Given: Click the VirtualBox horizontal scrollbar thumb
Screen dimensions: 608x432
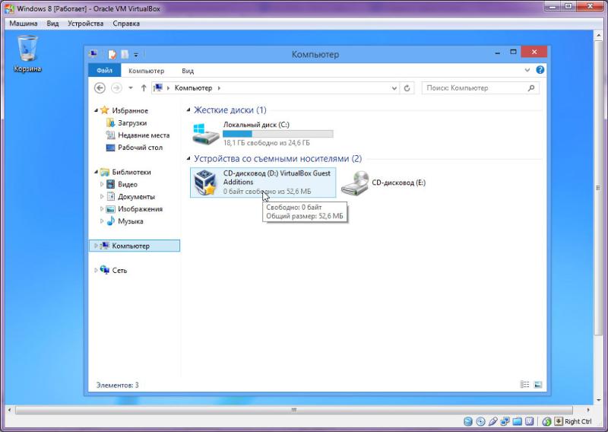Looking at the screenshot, I should (x=293, y=409).
